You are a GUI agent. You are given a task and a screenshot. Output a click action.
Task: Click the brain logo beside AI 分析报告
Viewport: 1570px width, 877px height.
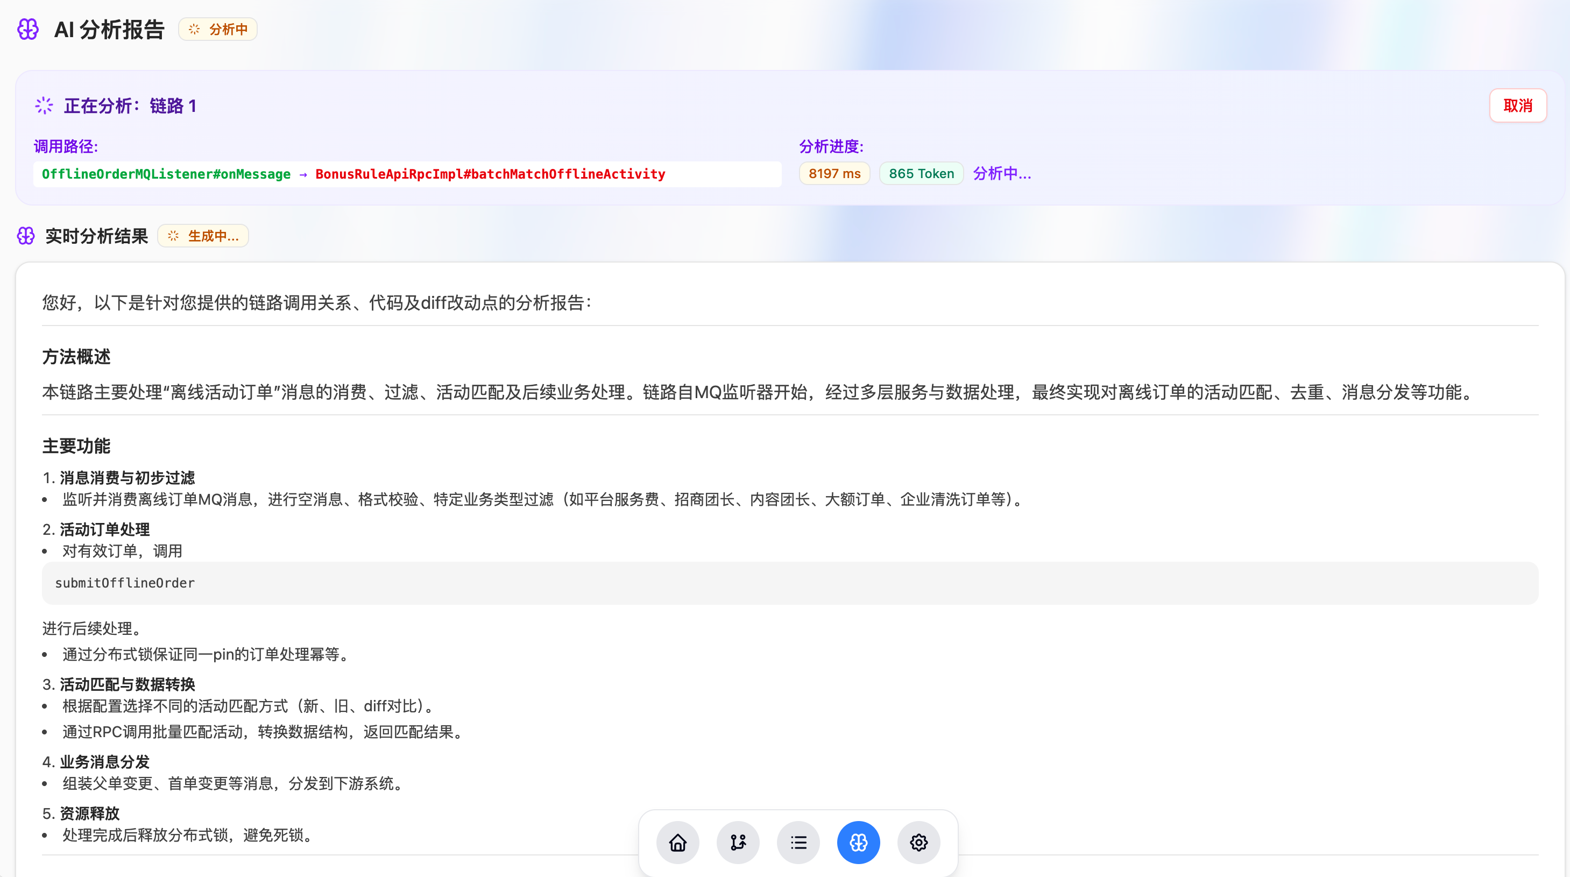pos(28,29)
